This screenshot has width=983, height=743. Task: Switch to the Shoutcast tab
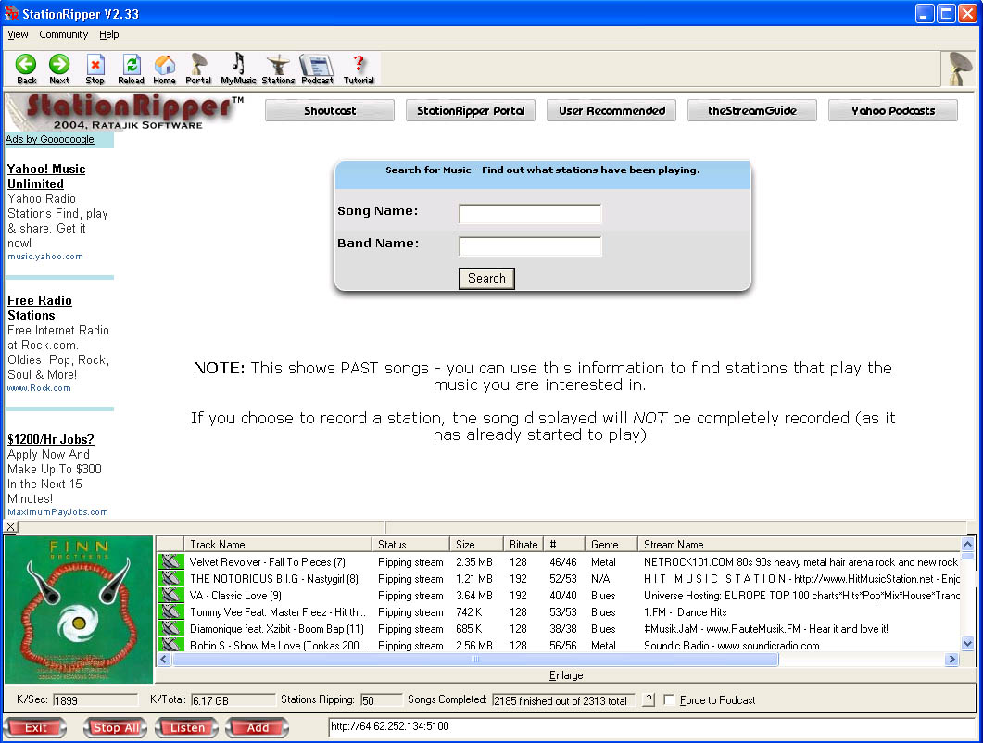(x=330, y=110)
